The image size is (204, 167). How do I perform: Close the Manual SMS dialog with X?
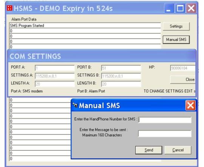[x=191, y=105]
